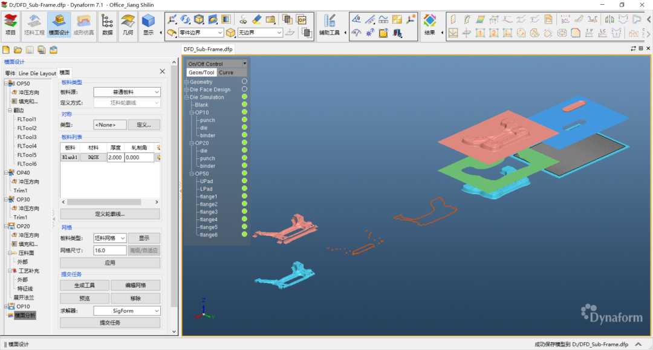Select the eraser highlight-clear icon
The width and height of the screenshot is (653, 350).
tap(257, 19)
